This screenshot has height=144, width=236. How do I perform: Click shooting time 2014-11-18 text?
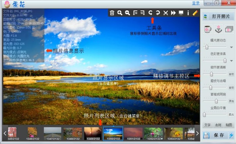point(30,23)
